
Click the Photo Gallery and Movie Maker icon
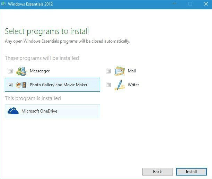click(21, 85)
